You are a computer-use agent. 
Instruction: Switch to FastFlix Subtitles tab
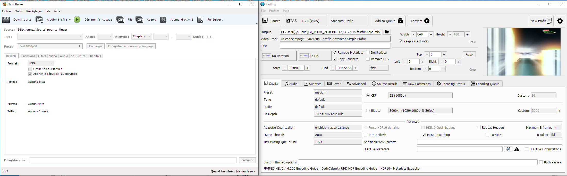pyautogui.click(x=313, y=84)
